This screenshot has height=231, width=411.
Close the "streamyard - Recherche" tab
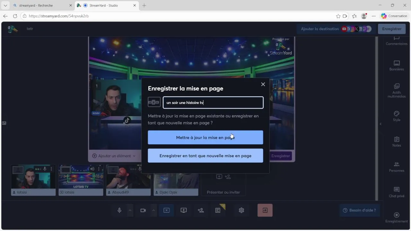click(x=71, y=5)
